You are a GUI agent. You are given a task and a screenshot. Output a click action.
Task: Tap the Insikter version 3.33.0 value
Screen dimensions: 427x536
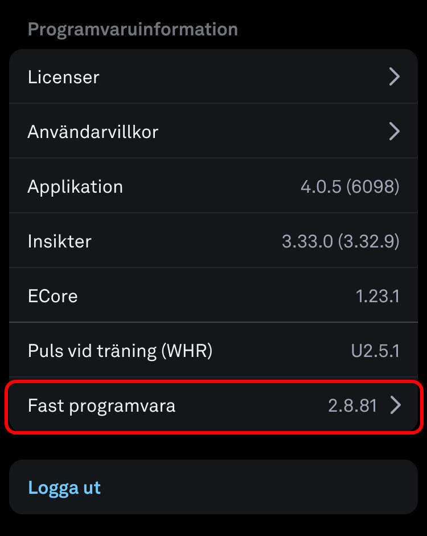click(x=307, y=241)
